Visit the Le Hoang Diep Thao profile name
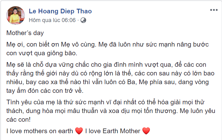Screen dimensions: 222x140 [x=60, y=11]
